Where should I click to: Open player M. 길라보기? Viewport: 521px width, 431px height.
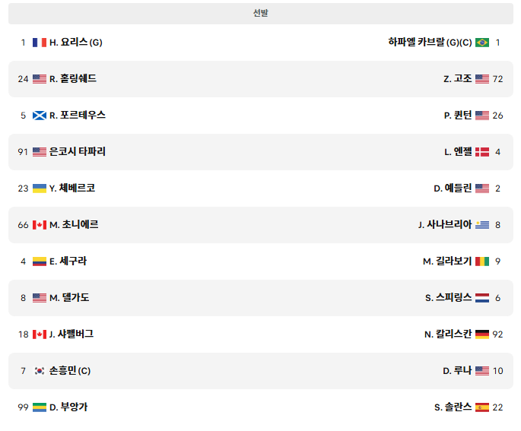(447, 261)
